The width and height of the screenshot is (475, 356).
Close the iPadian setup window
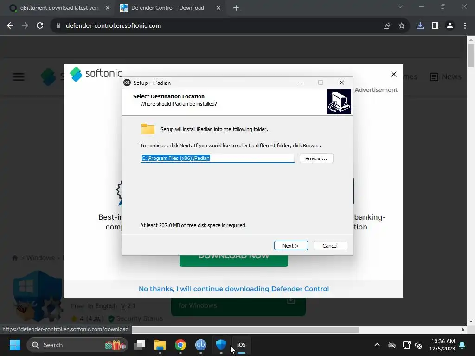tap(342, 83)
